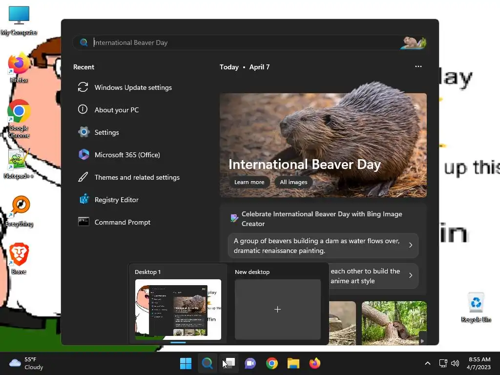Click the Windows Start button
The image size is (500, 375).
click(x=186, y=363)
